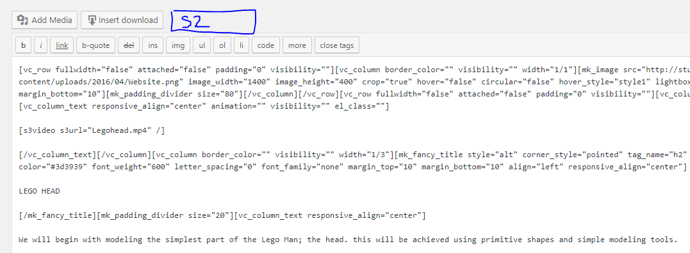Image resolution: width=690 pixels, height=253 pixels.
Task: Click the close tags button
Action: coord(336,45)
